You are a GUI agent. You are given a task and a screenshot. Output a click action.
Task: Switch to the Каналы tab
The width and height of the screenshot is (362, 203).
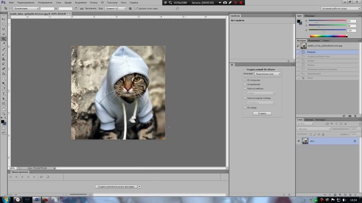[x=309, y=120]
